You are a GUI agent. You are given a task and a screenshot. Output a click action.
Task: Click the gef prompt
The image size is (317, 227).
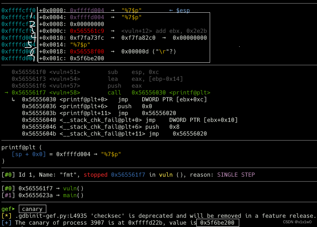8,209
